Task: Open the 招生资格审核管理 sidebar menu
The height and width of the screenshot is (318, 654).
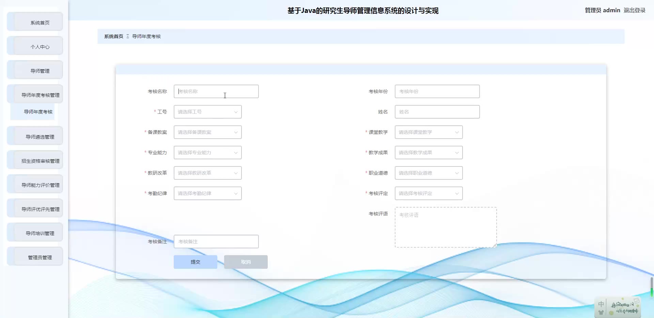Action: click(x=35, y=160)
